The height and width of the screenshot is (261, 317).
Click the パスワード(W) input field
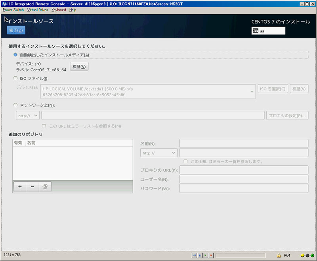[x=244, y=188]
